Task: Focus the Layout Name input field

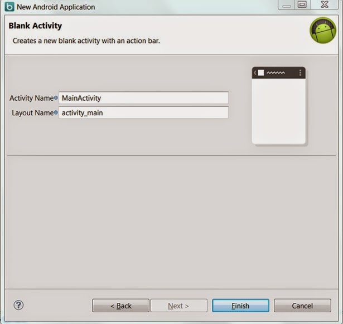Action: click(143, 112)
